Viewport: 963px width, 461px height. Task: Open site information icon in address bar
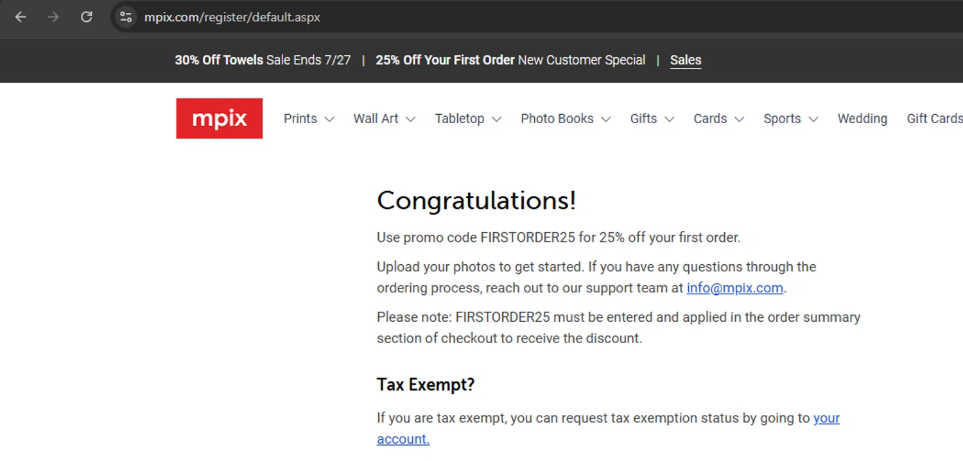coord(126,17)
